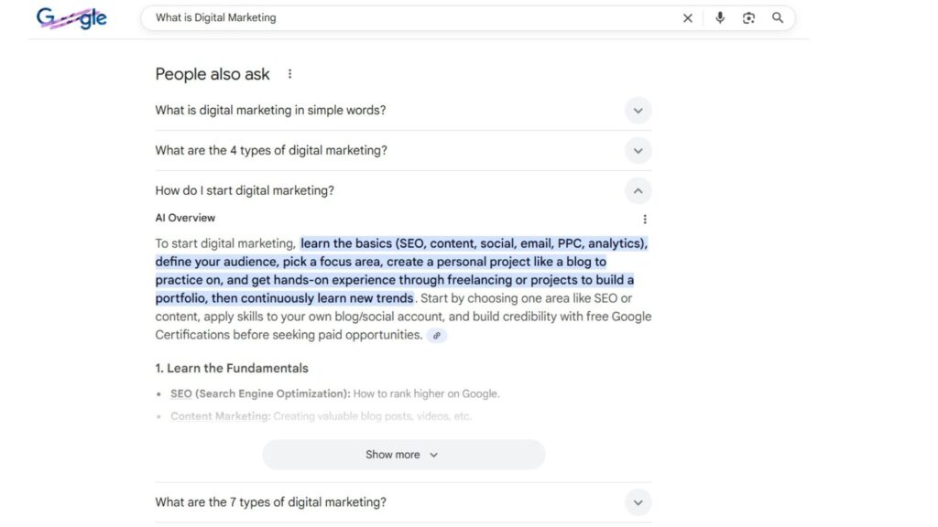Screen dimensions: 938x527
Task: Collapse 'How do I start digital marketing?'
Action: click(638, 190)
